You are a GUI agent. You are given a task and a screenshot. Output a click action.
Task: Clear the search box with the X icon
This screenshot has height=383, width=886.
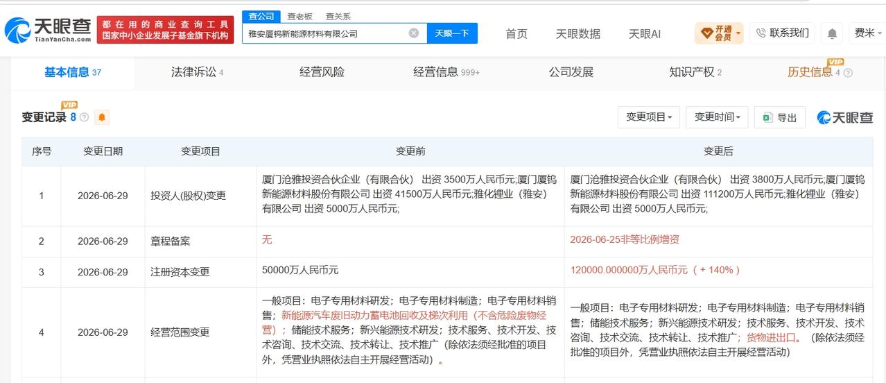(x=414, y=33)
